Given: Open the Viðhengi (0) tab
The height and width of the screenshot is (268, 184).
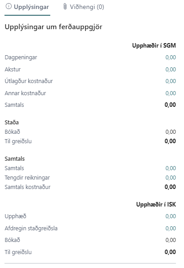Looking at the screenshot, I should [83, 7].
